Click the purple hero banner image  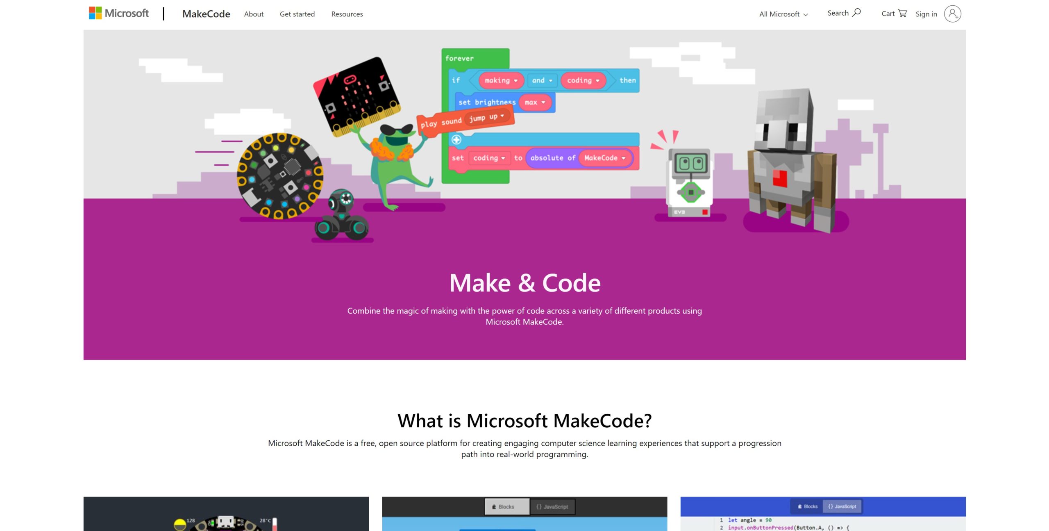pyautogui.click(x=524, y=195)
